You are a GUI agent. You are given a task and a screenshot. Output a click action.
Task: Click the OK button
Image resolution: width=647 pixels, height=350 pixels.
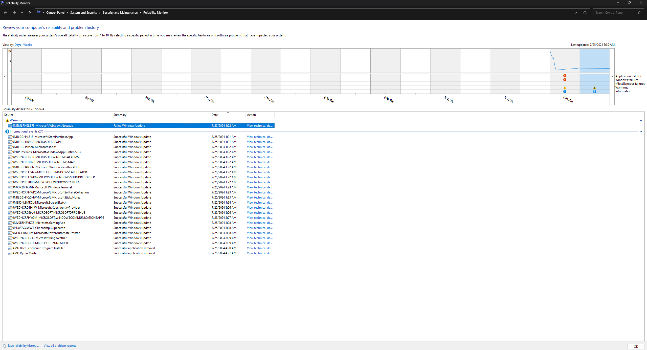636,347
